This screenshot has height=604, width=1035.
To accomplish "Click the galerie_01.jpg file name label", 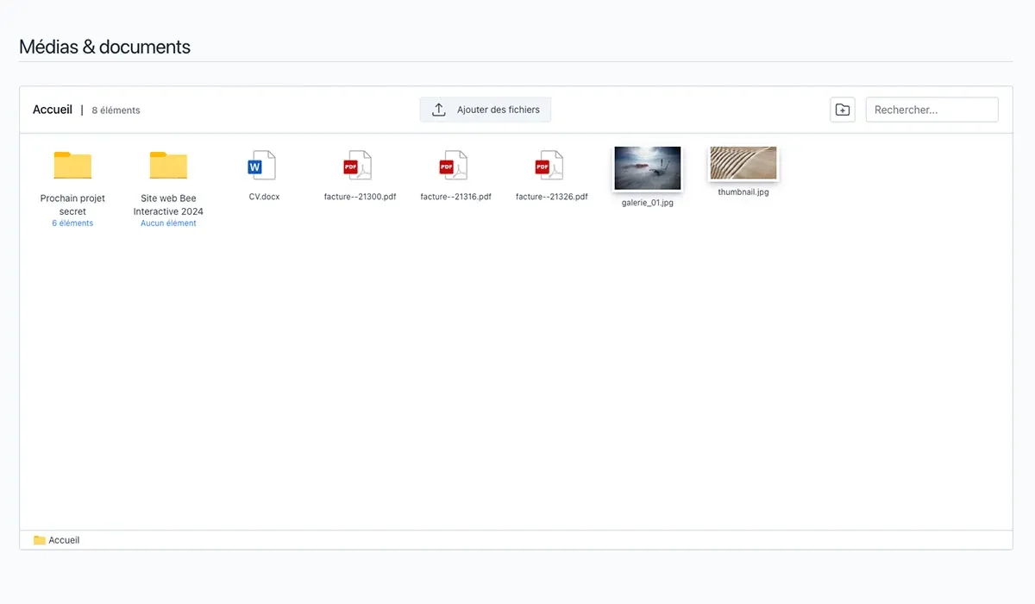I will pyautogui.click(x=648, y=204).
